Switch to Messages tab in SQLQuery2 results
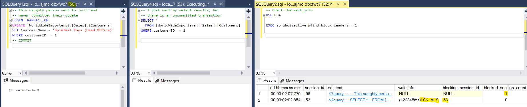Screen dimensions: 527x107 (292, 81)
